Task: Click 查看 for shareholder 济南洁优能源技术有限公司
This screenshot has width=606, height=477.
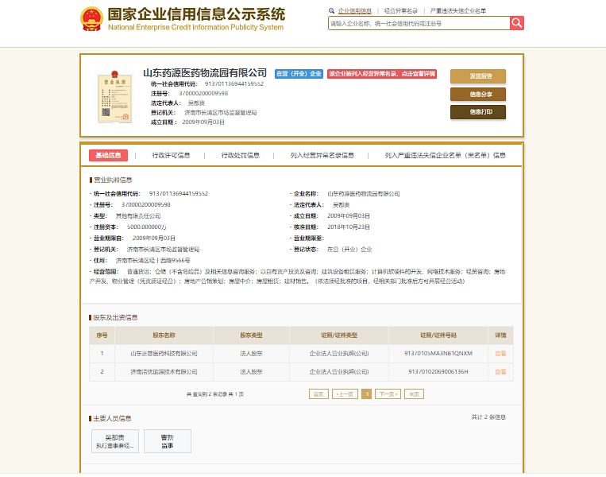Action: (500, 372)
